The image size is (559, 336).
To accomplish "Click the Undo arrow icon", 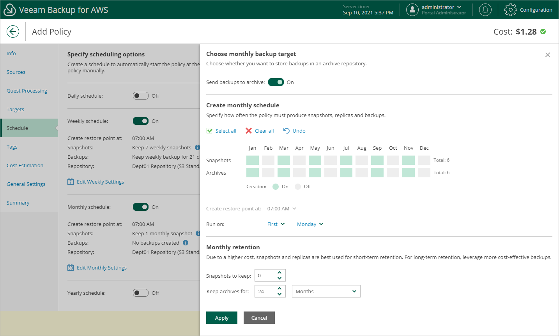I will pyautogui.click(x=286, y=131).
